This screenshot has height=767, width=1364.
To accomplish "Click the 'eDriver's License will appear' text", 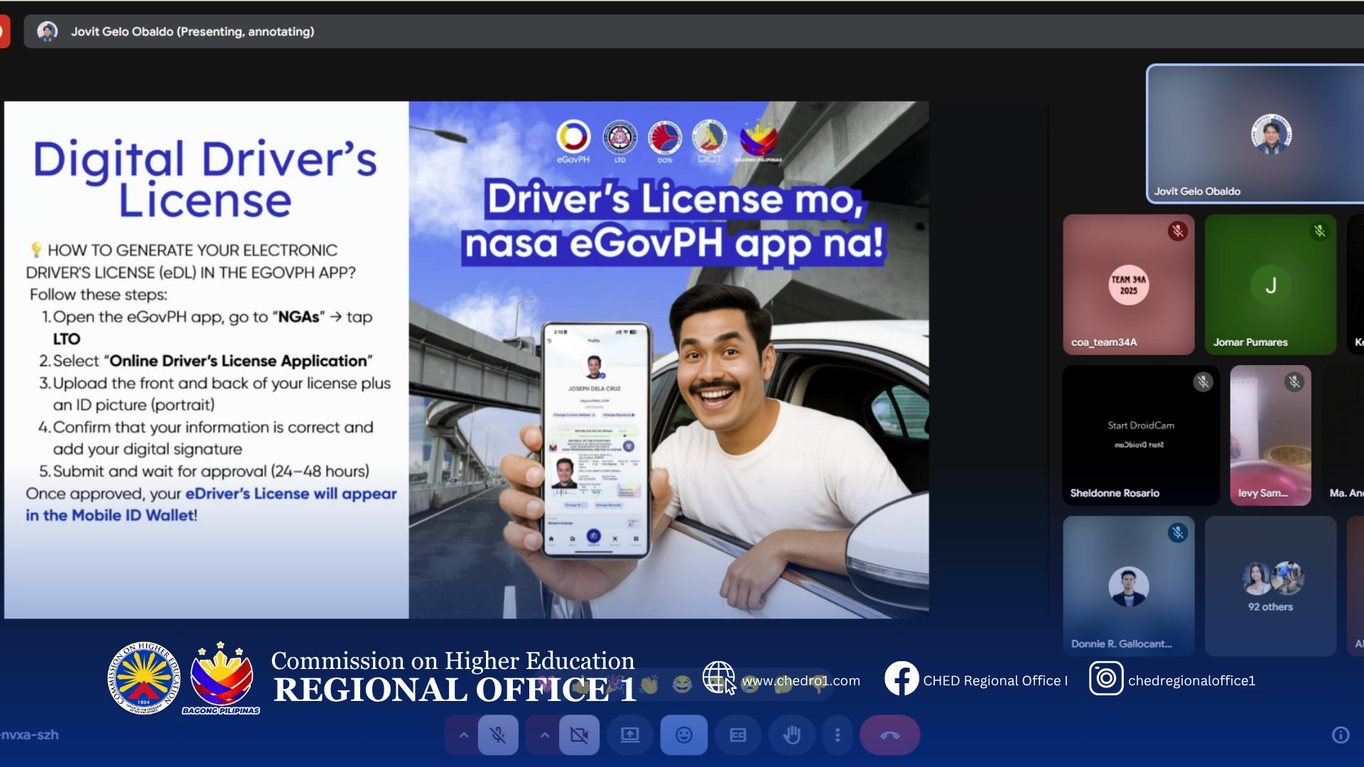I will (x=291, y=494).
